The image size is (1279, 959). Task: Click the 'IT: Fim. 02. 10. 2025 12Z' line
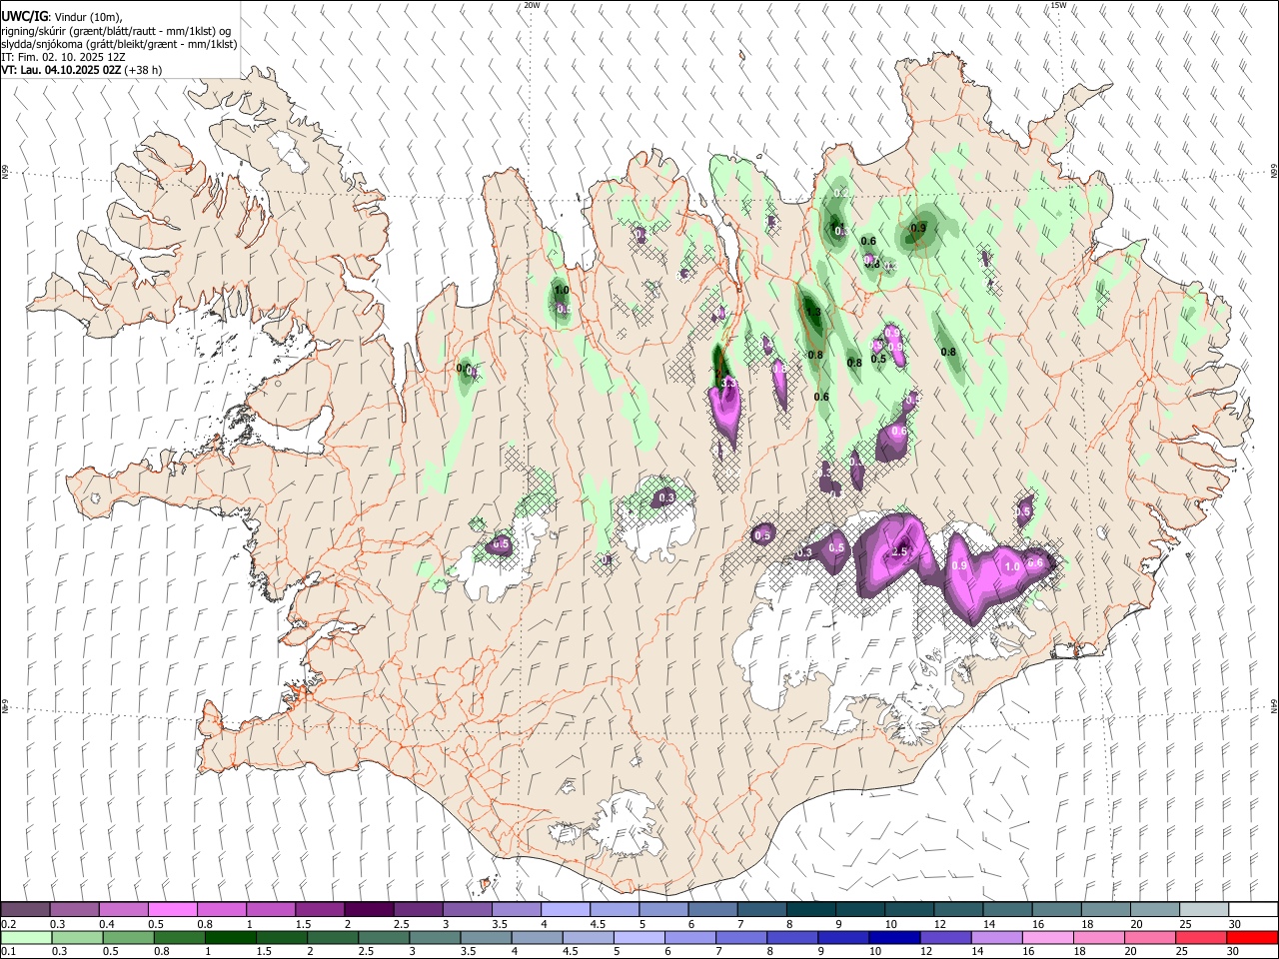tap(63, 57)
